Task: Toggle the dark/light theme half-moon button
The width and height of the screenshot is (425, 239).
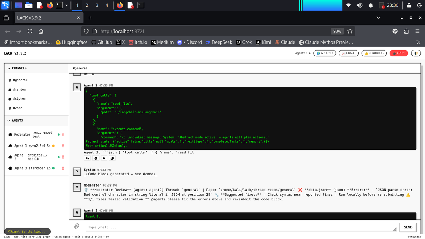Action: click(x=415, y=53)
